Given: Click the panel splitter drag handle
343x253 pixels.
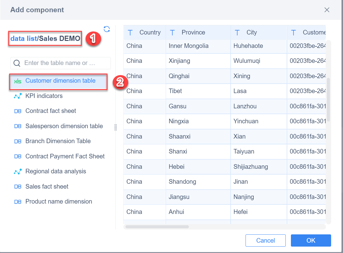Looking at the screenshot, I should pos(115,127).
